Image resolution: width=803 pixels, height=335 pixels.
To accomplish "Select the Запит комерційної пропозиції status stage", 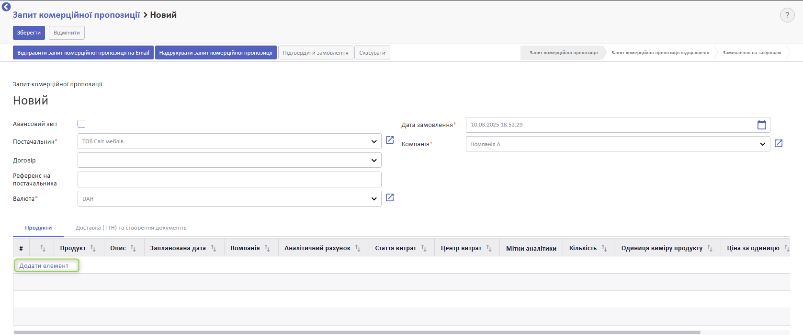I will click(x=564, y=53).
